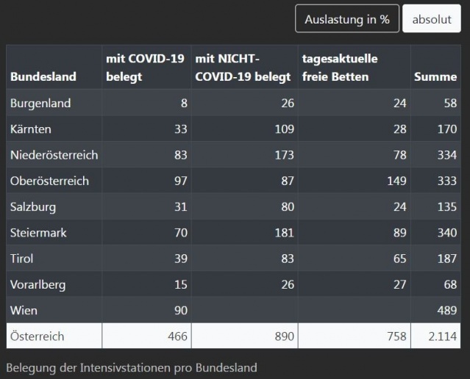Screen dimensions: 470x379
Task: Switch to the Auslastung in % view
Action: [347, 19]
